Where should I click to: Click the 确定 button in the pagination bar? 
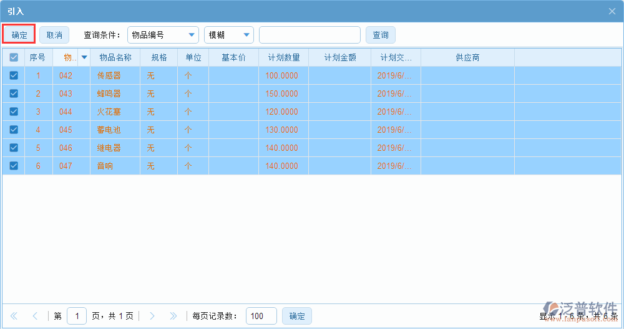pos(297,317)
